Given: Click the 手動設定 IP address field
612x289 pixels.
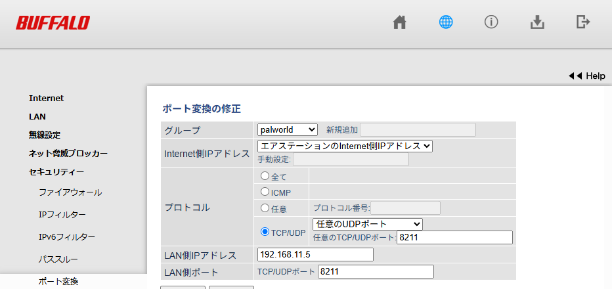Looking at the screenshot, I should [x=351, y=160].
